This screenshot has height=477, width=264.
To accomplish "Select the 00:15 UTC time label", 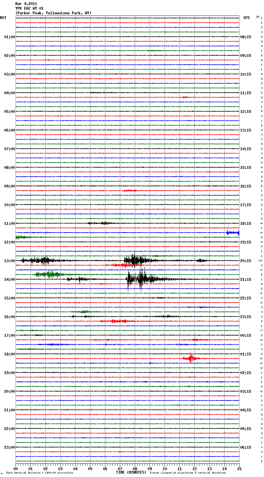I will point(246,336).
